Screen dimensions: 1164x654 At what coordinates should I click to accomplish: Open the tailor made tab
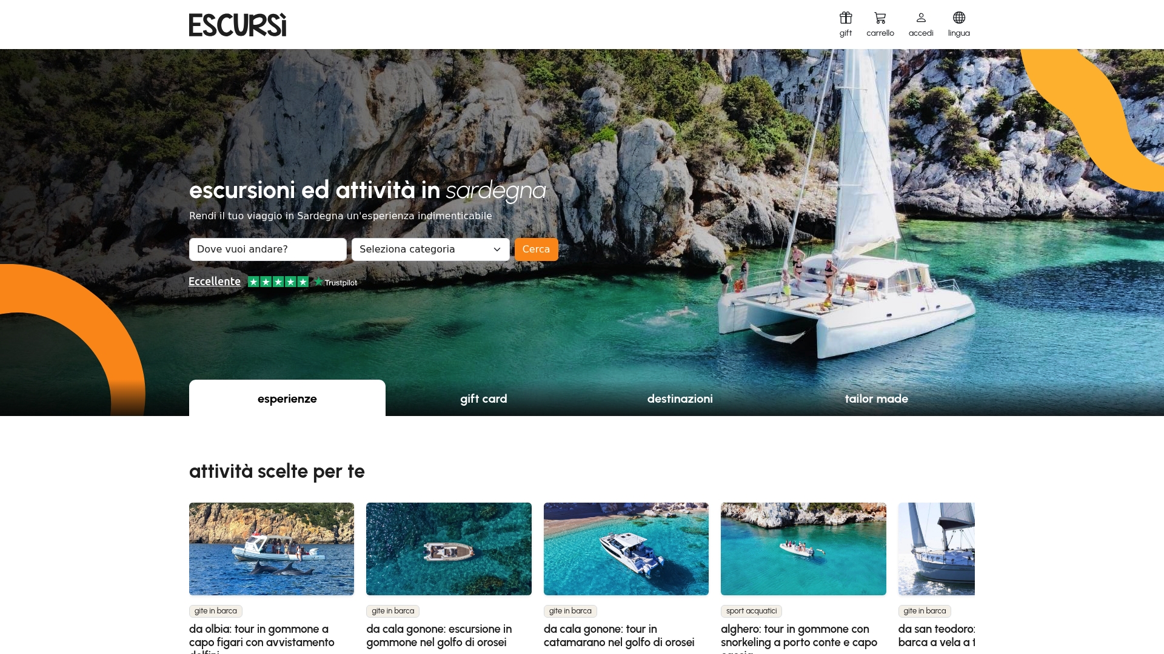[x=876, y=398]
